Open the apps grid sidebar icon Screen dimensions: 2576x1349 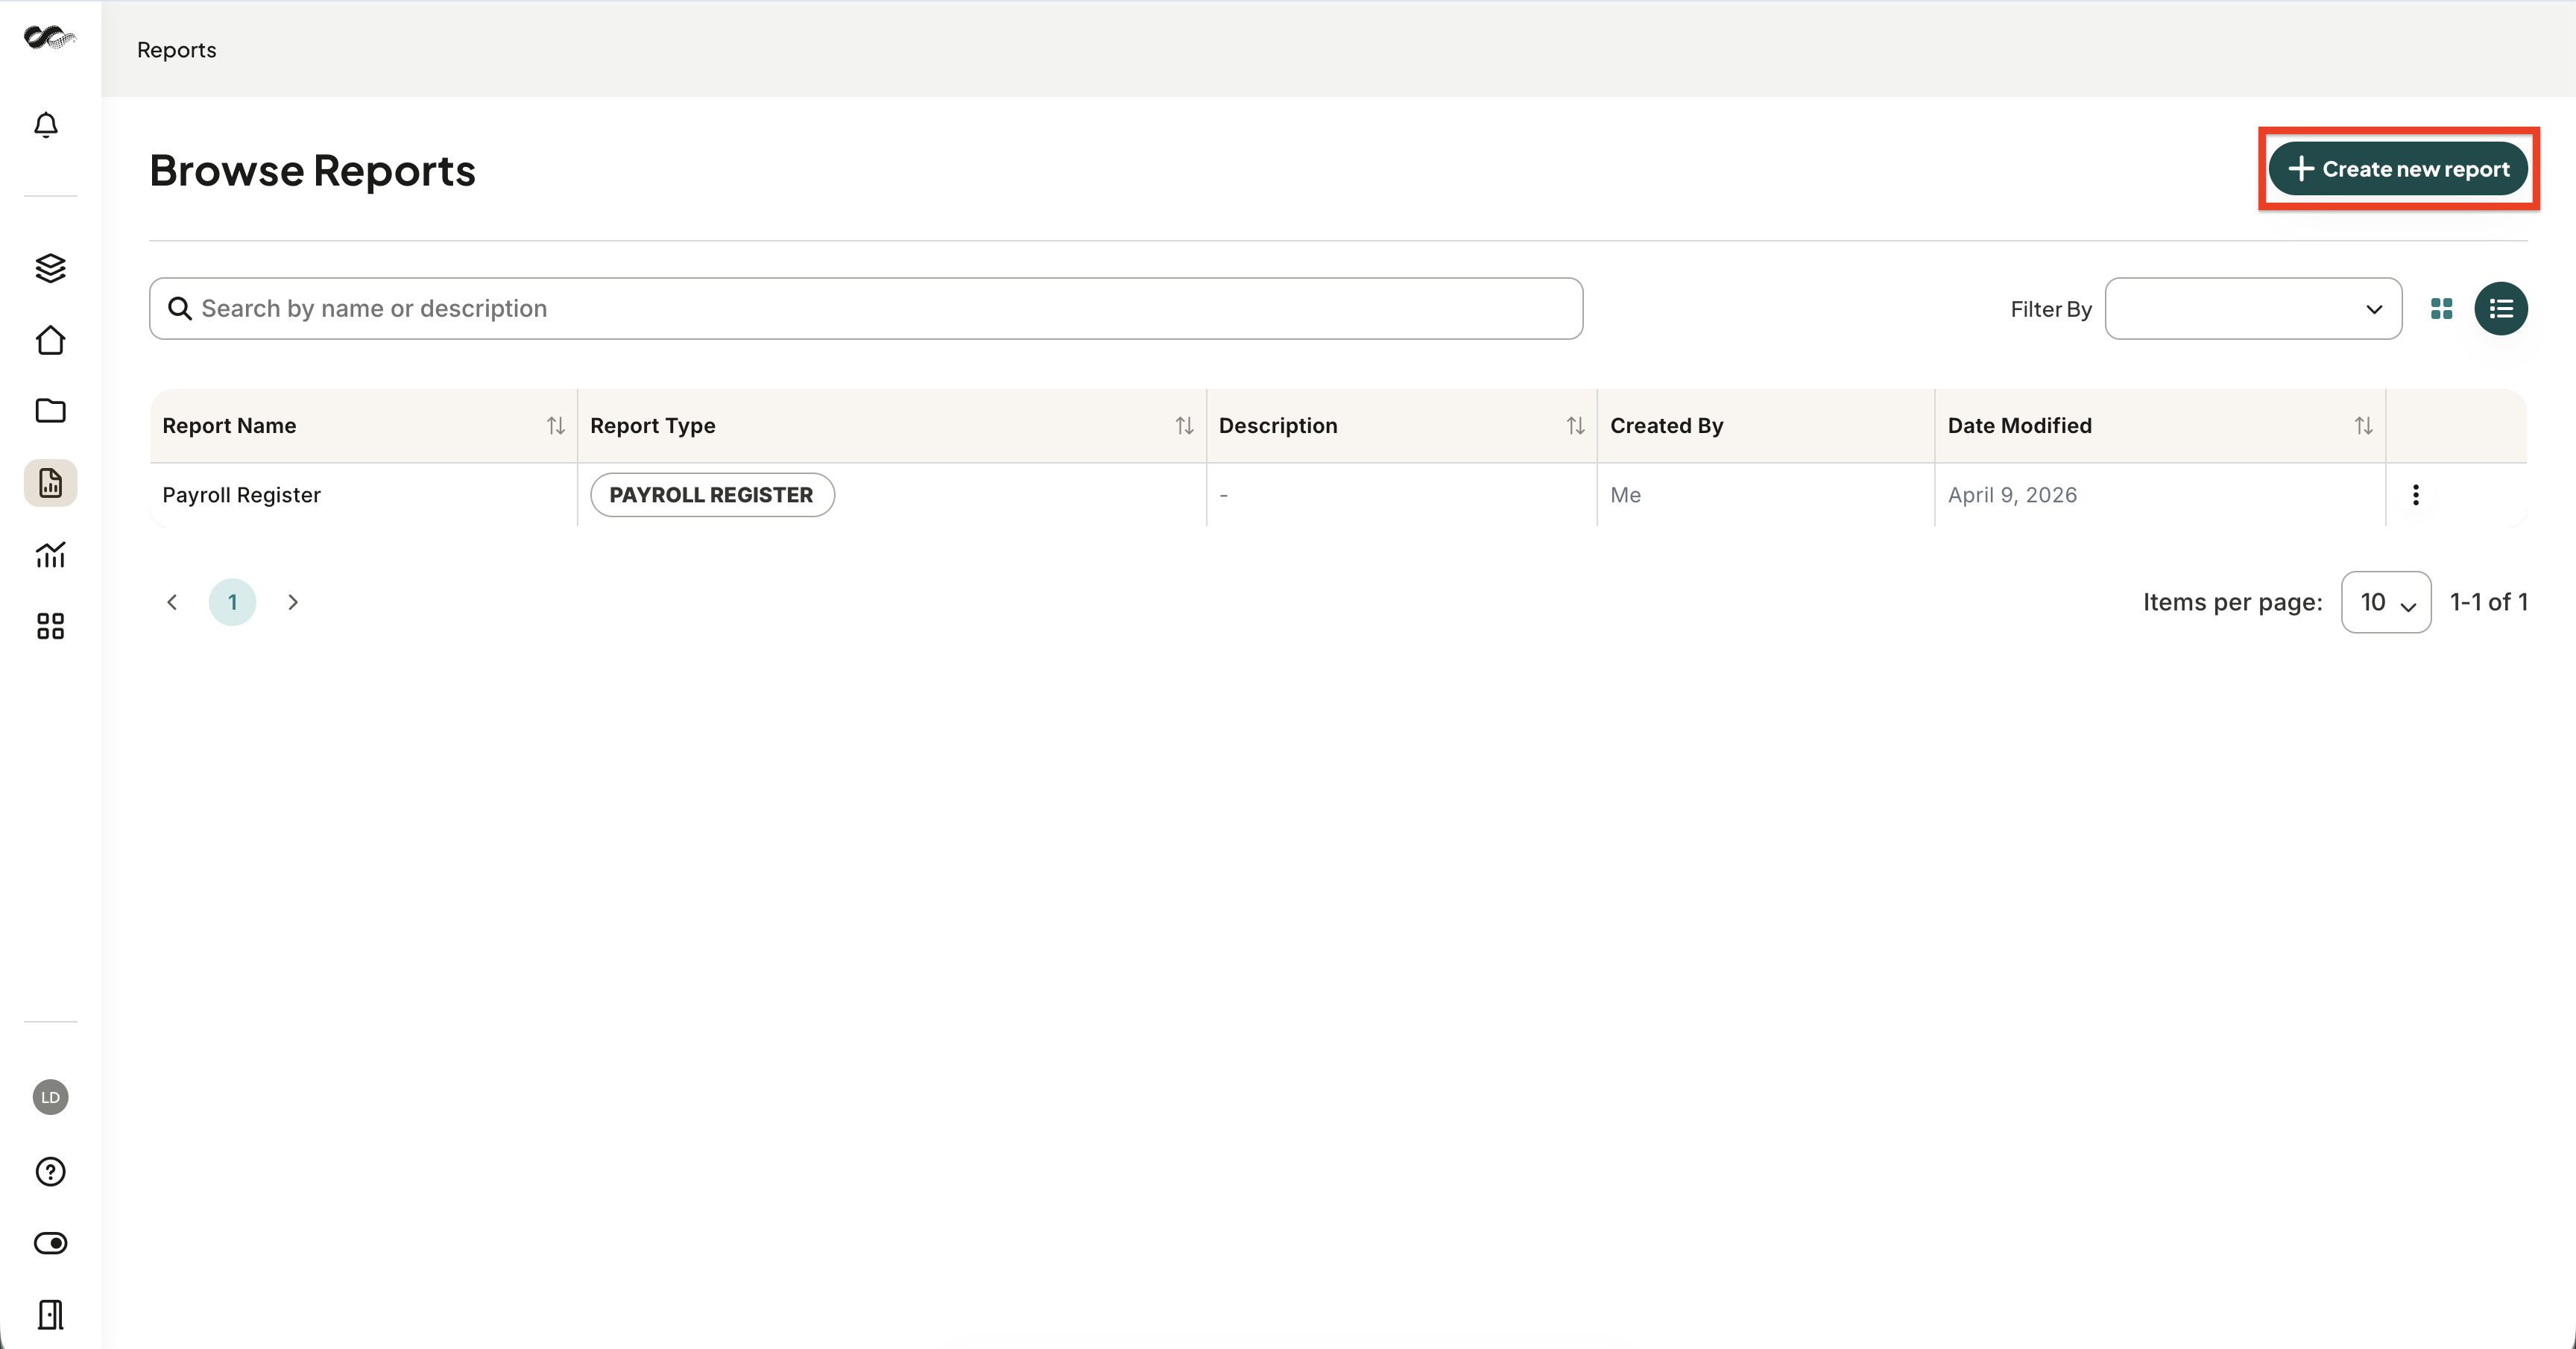50,626
